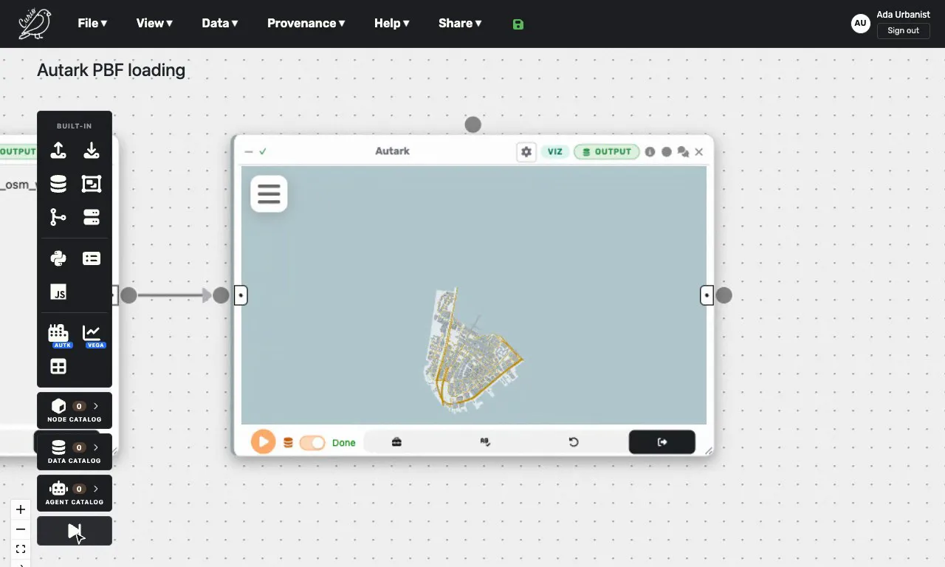This screenshot has height=567, width=945.
Task: Open the hamburger menu on the map
Action: coord(269,193)
